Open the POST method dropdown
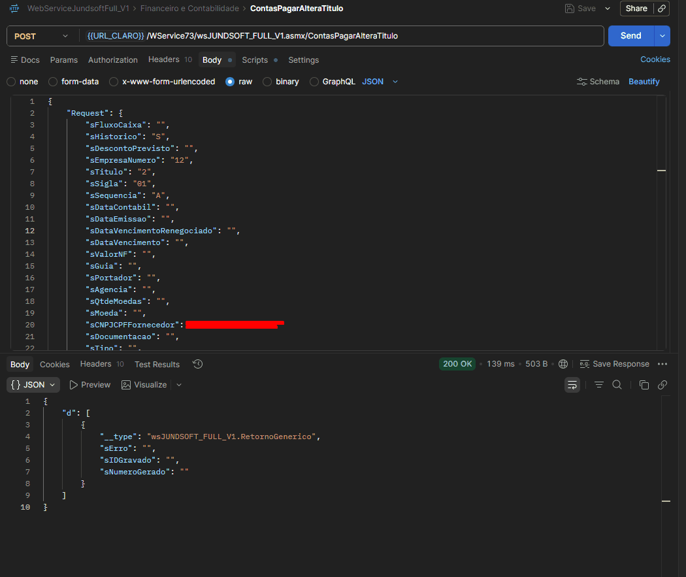 coord(41,37)
